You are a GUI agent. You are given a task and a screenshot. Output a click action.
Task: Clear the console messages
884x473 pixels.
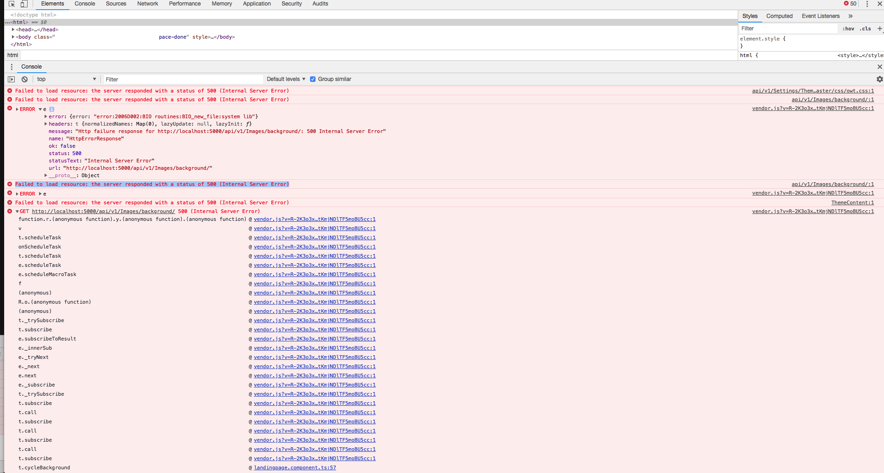[24, 79]
